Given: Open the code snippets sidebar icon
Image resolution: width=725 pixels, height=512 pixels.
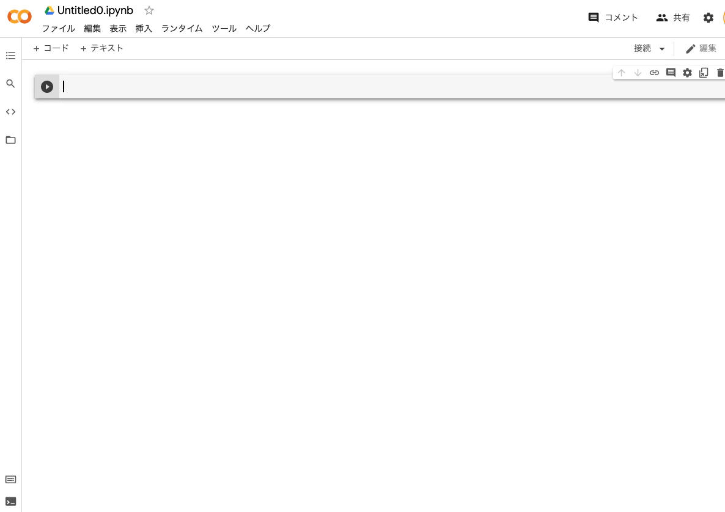Looking at the screenshot, I should point(10,112).
